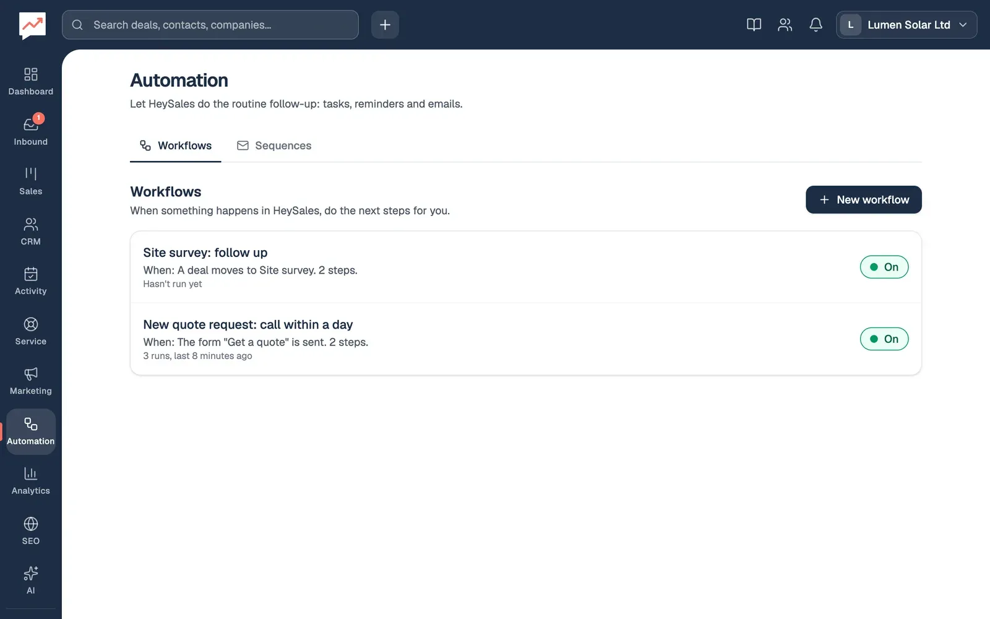Open New quote request: call within a day
This screenshot has height=619, width=990.
248,324
